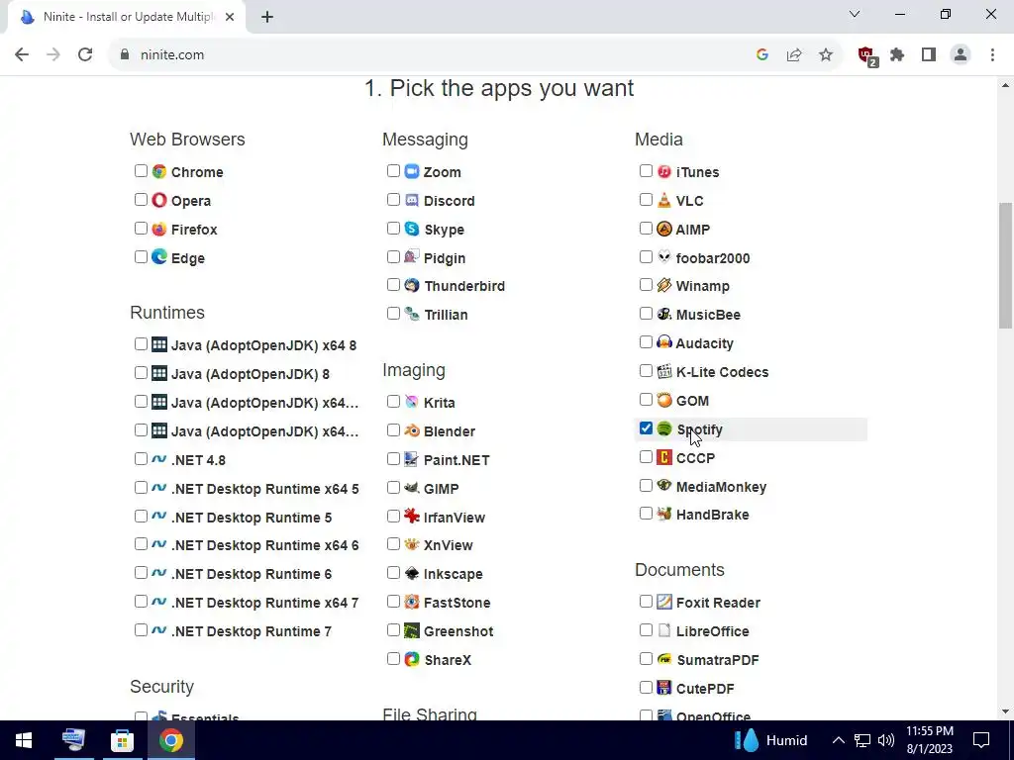Image resolution: width=1014 pixels, height=760 pixels.
Task: Click the GIMP mascot icon
Action: (x=412, y=488)
